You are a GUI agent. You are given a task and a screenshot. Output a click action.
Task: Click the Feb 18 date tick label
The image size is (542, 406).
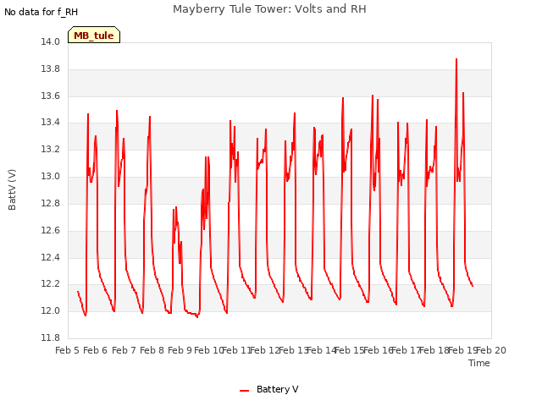434,350
